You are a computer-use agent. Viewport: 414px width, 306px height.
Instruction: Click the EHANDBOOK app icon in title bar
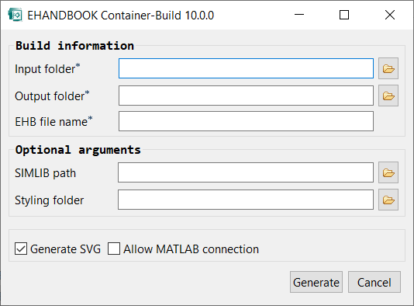[15, 15]
